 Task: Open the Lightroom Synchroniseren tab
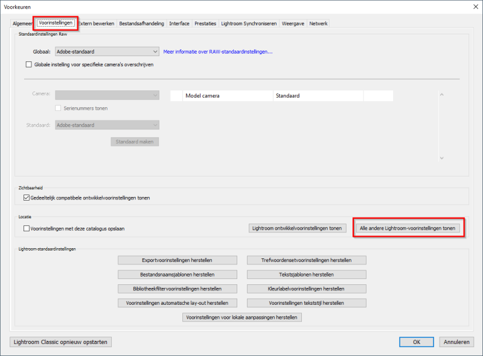(x=249, y=23)
